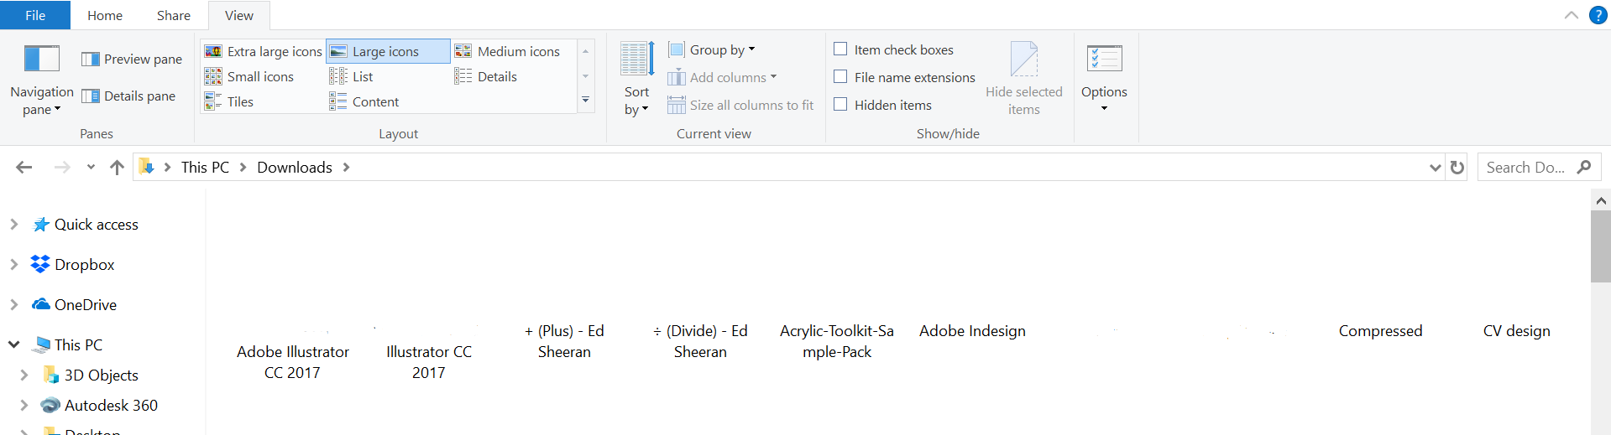Viewport: 1611px width, 435px height.
Task: Open the File menu
Action: coord(35,15)
